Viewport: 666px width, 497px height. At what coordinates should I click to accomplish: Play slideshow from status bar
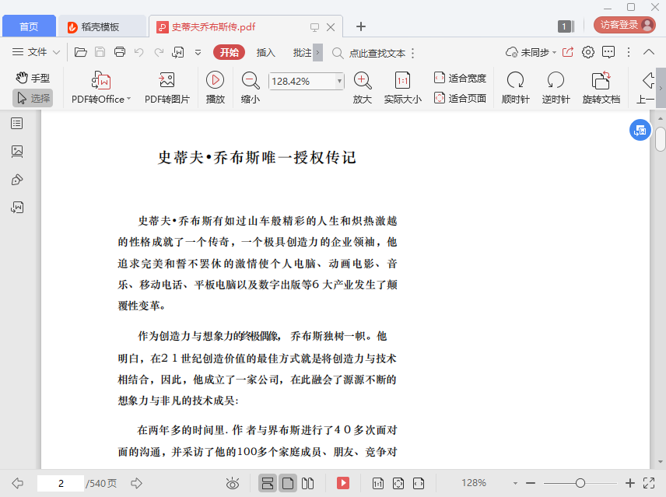pyautogui.click(x=343, y=483)
